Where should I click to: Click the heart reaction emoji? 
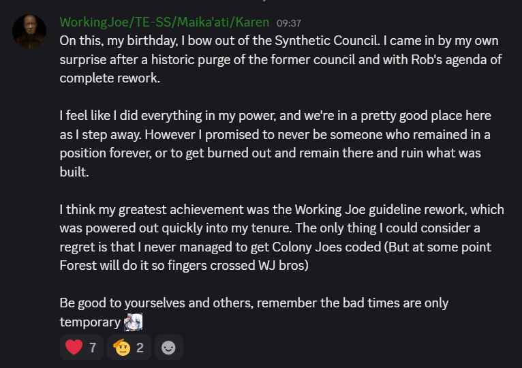click(x=74, y=348)
